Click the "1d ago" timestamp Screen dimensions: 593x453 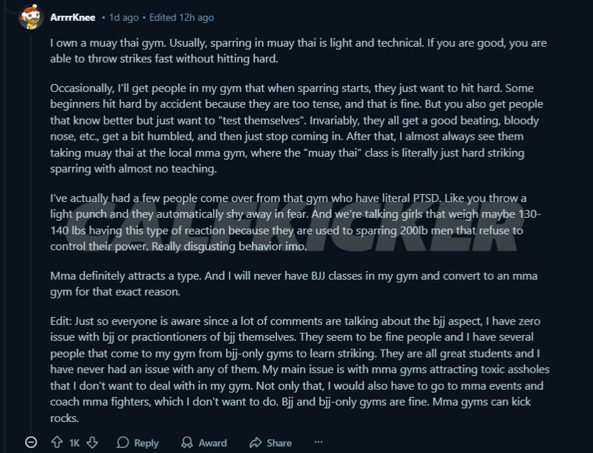click(124, 17)
